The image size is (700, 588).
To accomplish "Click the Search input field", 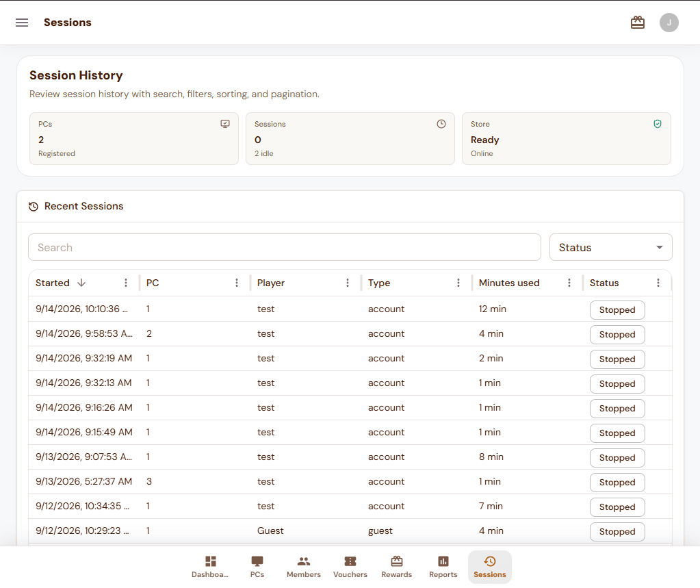I will 285,247.
